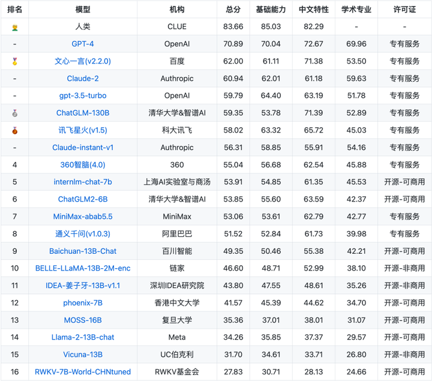The height and width of the screenshot is (381, 432).
Task: Open the 360智脑(4.0) link
Action: [x=83, y=165]
